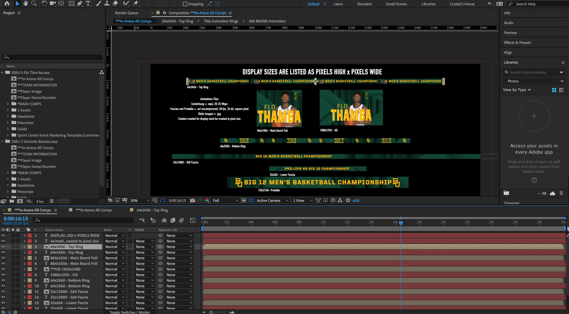Navigate to Title Animation Rings breadcrumb
This screenshot has width=569, height=314.
pyautogui.click(x=221, y=21)
